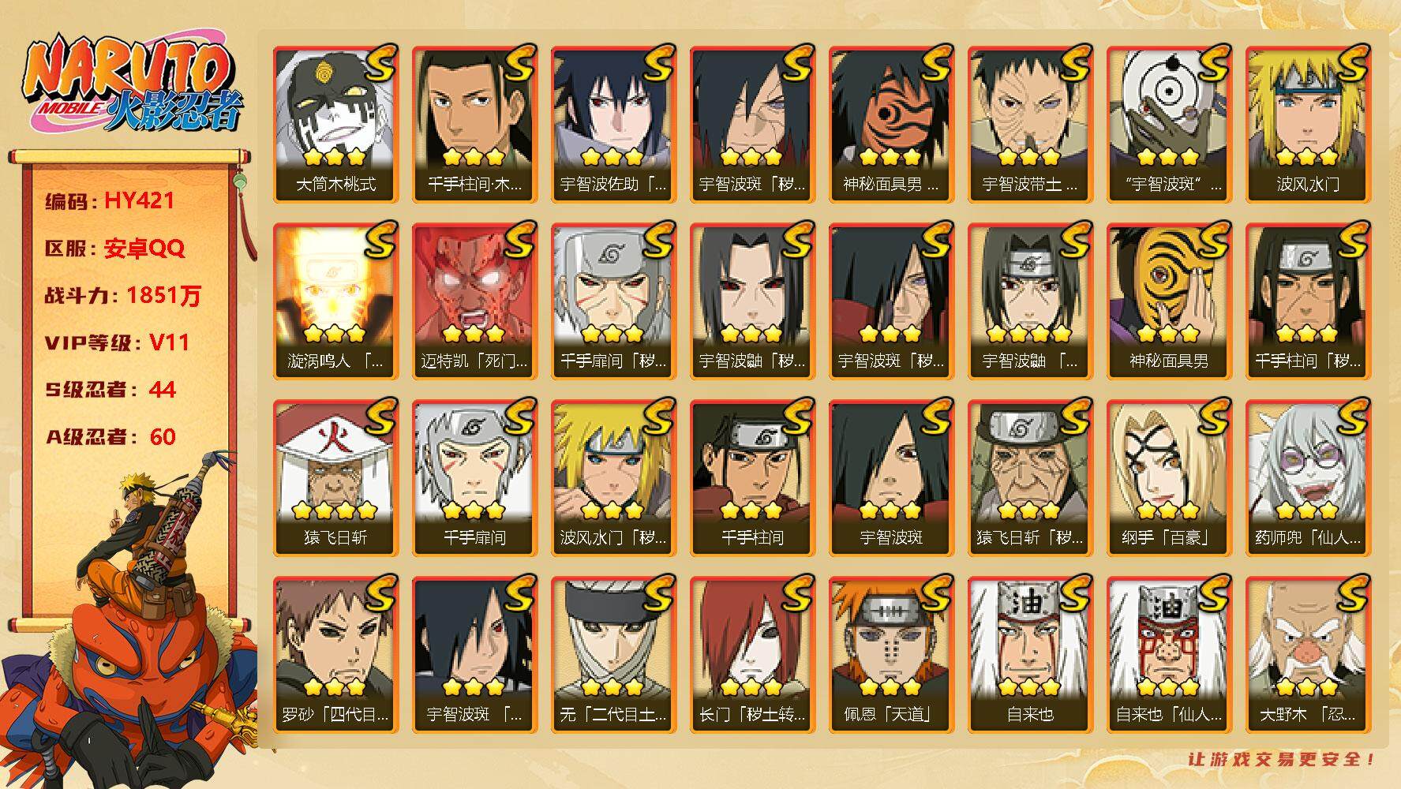1401x789 pixels.
Task: Click the VIP等级 V11 label
Action: (x=117, y=342)
